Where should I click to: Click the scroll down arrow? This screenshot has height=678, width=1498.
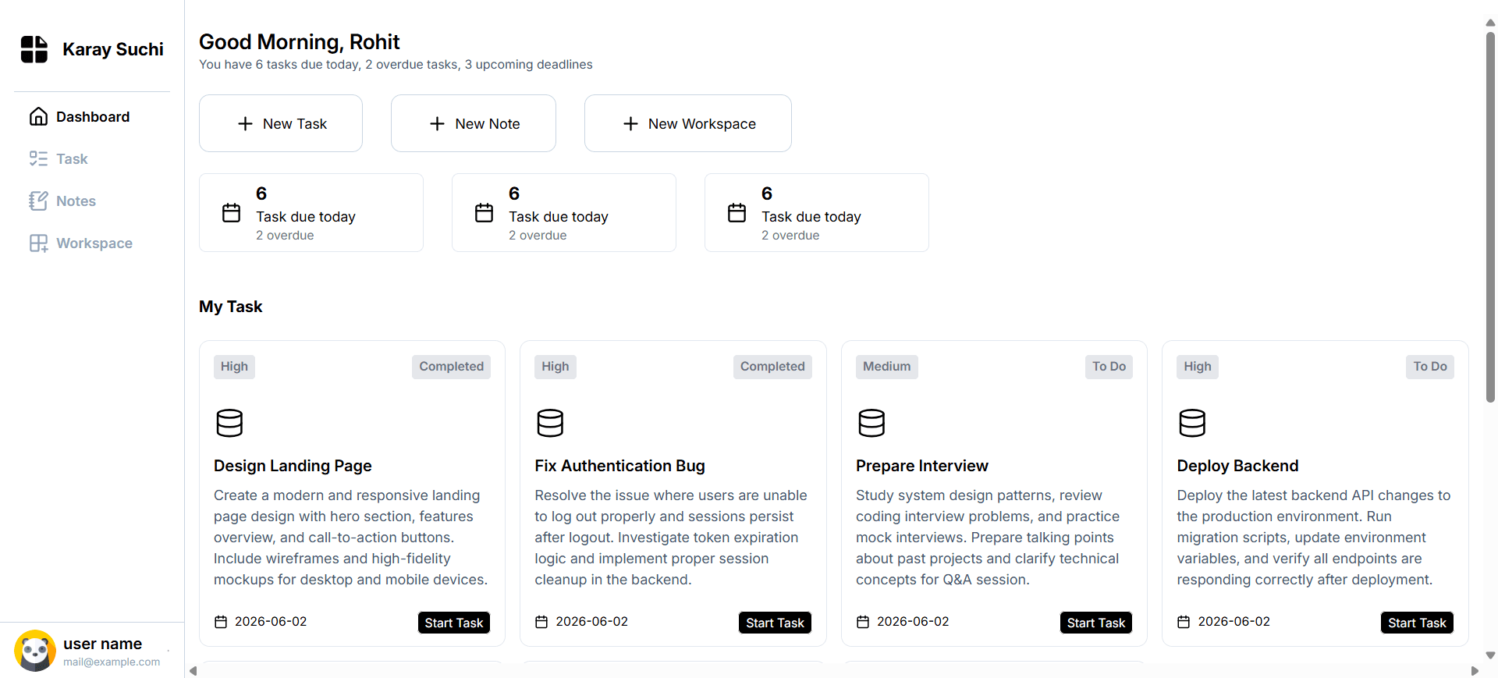1490,655
